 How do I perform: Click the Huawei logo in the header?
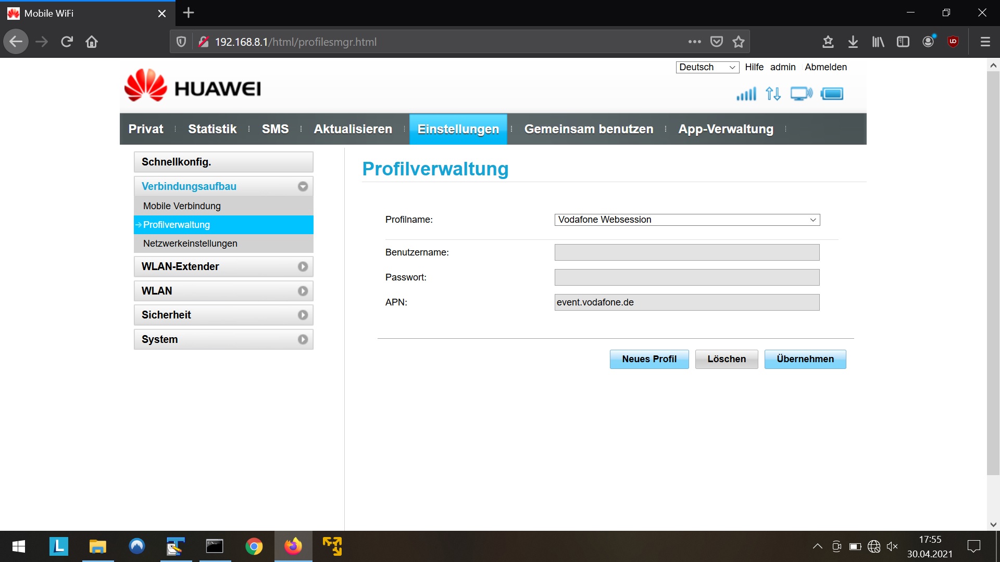(x=193, y=86)
